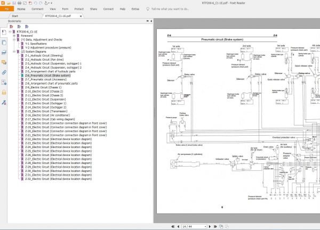This screenshot has height=230, width=320.
Task: Open the Layers panel icon in sidebar
Action: (x=4, y=52)
